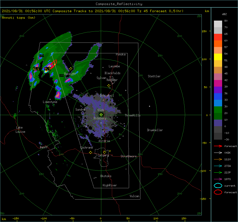Click the yellow diamond marker under Cochrane

[x=90, y=153]
